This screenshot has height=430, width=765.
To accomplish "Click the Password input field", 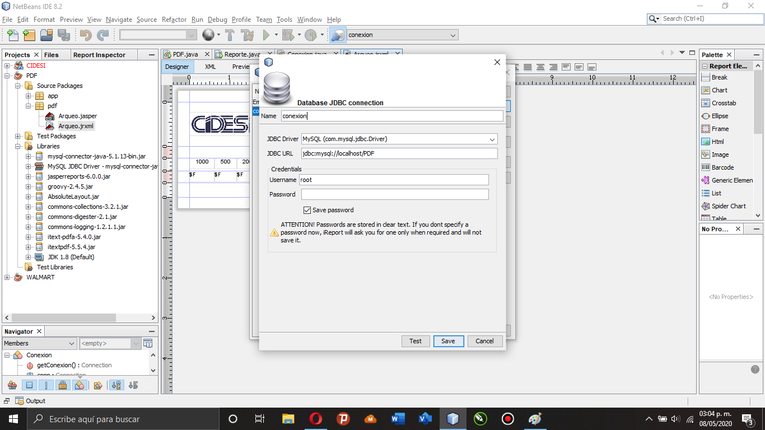I will (395, 194).
